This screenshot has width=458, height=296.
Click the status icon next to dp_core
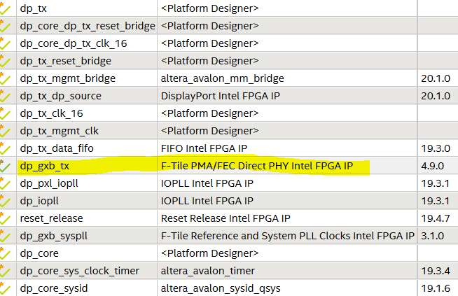(6, 253)
